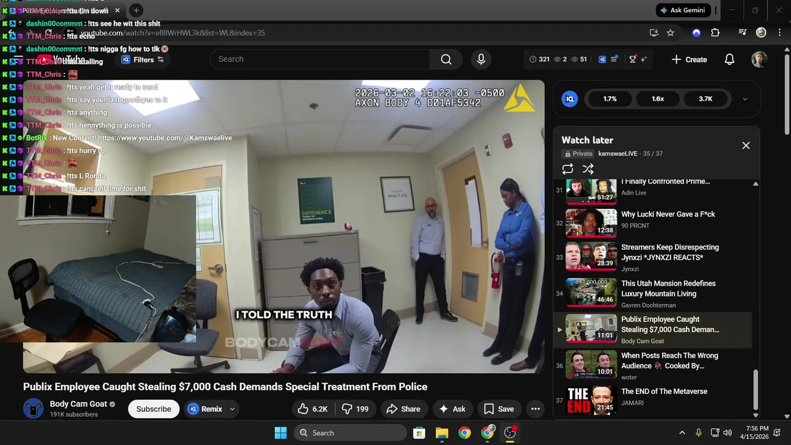Click the magnifier search button

coord(446,59)
